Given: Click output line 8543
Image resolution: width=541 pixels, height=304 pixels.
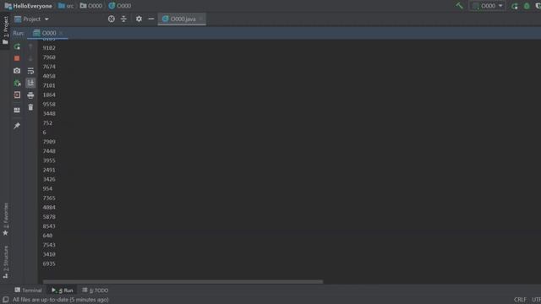Looking at the screenshot, I should [49, 226].
